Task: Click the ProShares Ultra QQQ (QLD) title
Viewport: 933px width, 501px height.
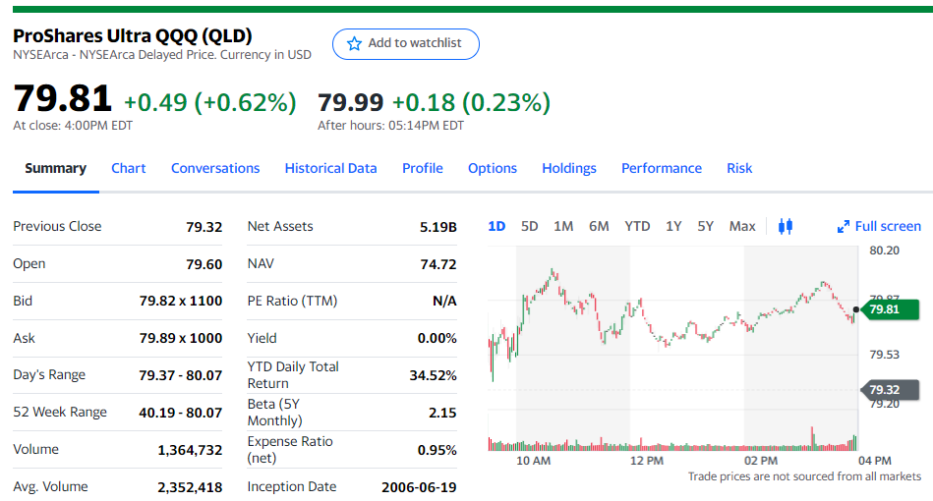Action: click(133, 35)
